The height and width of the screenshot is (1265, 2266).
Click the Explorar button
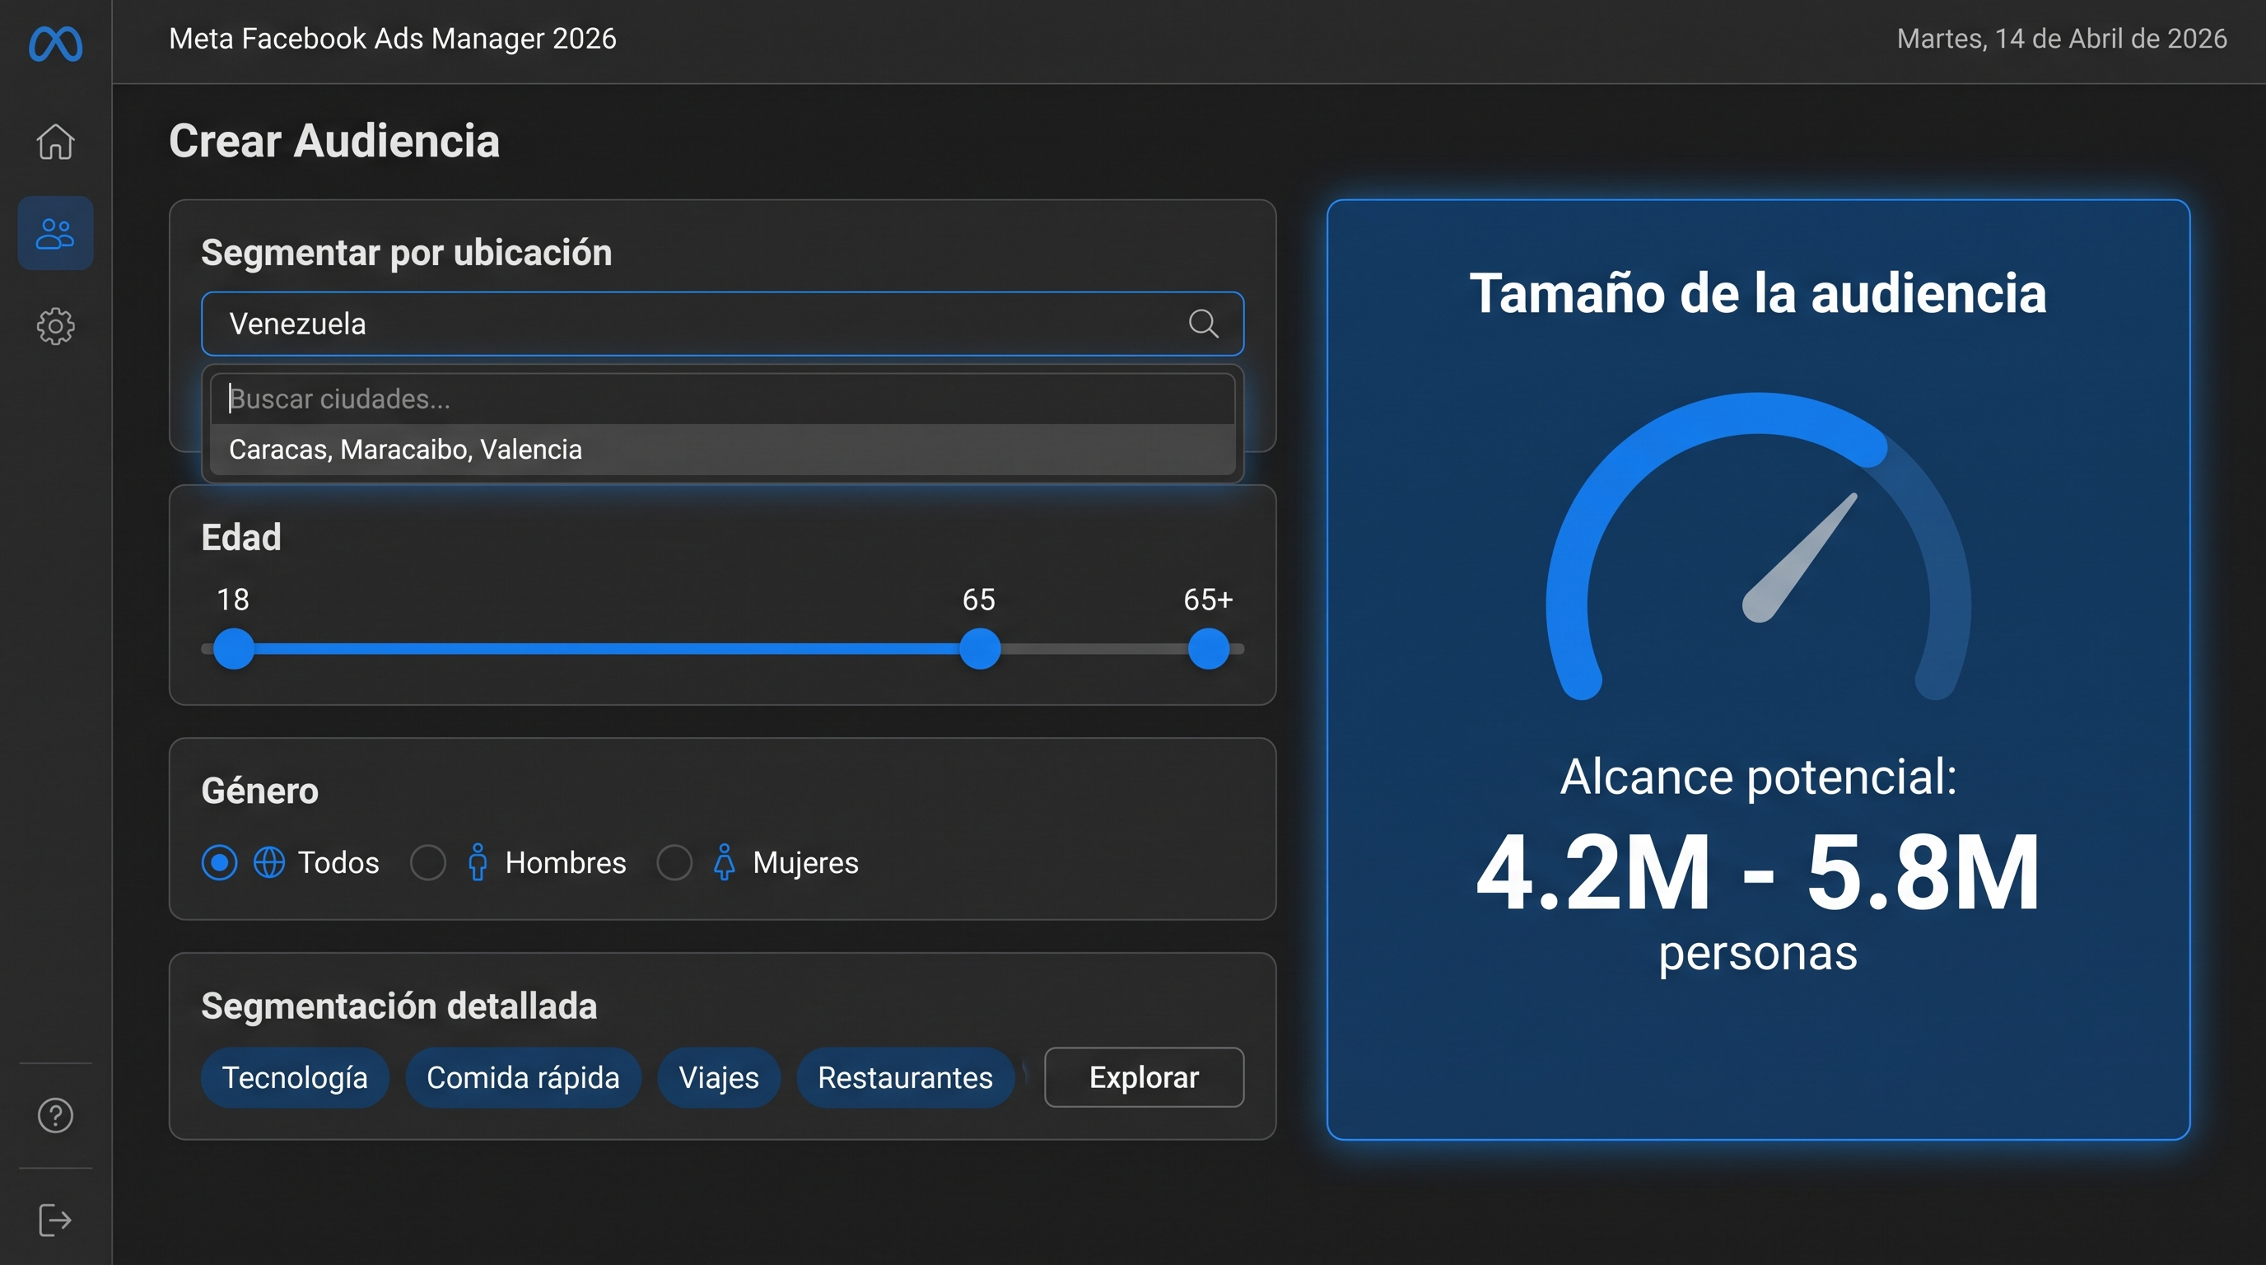point(1144,1077)
